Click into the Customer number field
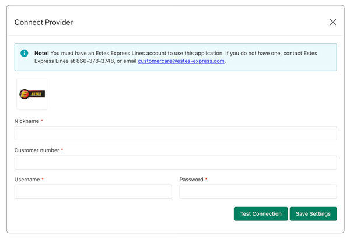 175,163
